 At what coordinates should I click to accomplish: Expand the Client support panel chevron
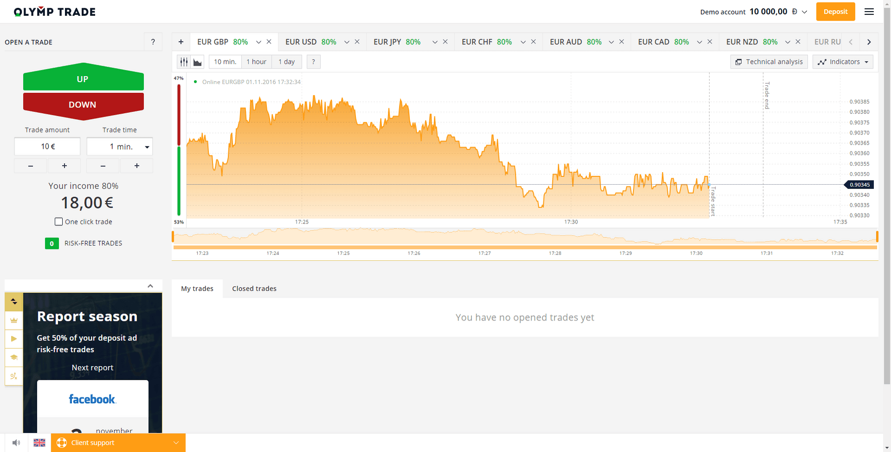coord(176,443)
